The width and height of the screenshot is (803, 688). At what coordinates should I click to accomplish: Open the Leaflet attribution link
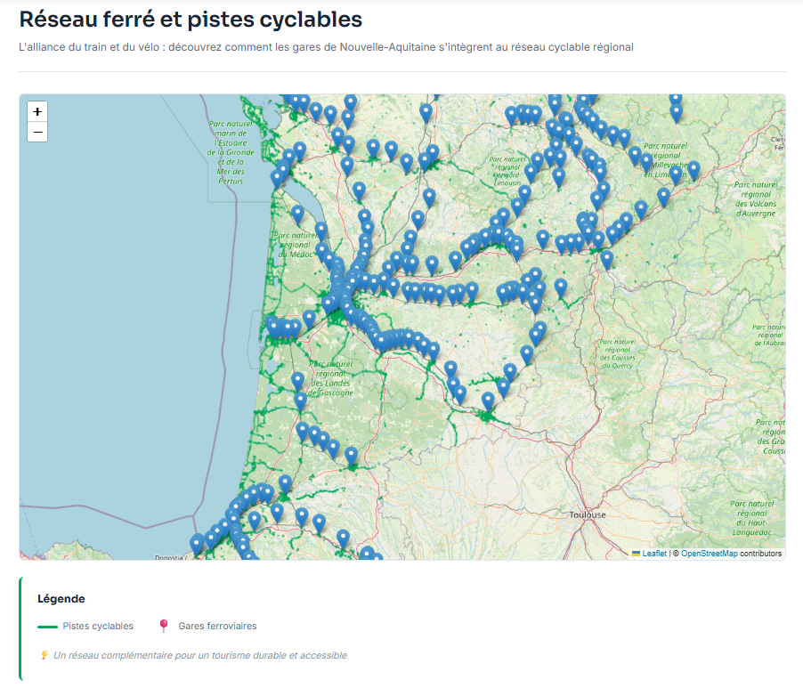click(x=654, y=554)
